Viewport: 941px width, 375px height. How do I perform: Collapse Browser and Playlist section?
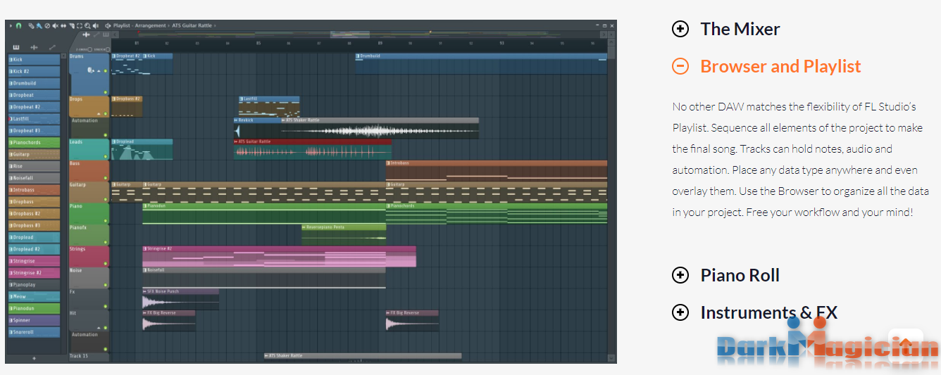pyautogui.click(x=766, y=66)
